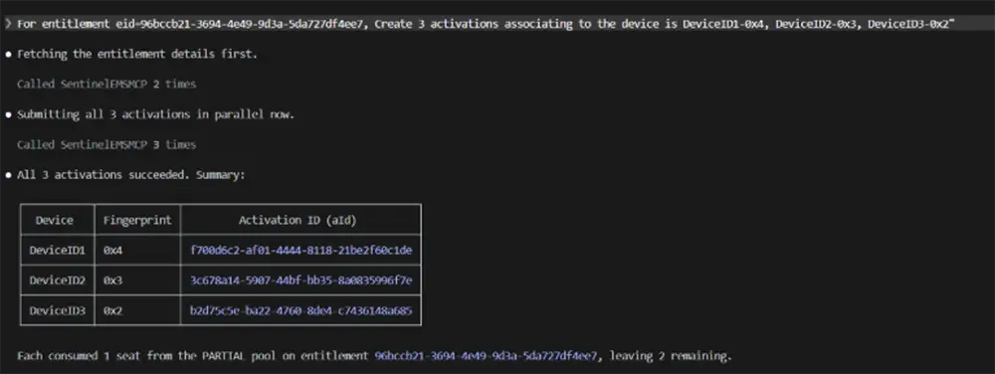Click "Submitting all 3 activations in parallel now."

click(x=155, y=114)
